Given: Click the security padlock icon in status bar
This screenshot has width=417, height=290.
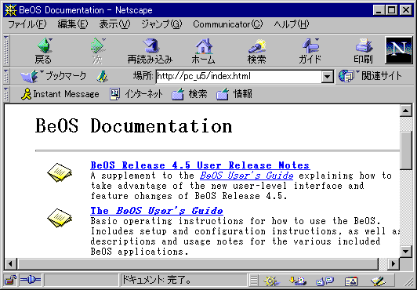Looking at the screenshot, I should point(10,280).
